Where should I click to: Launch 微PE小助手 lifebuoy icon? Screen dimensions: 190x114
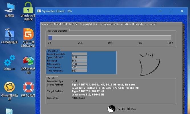28,87
